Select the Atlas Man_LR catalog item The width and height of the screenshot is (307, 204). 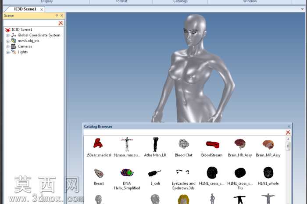(155, 147)
